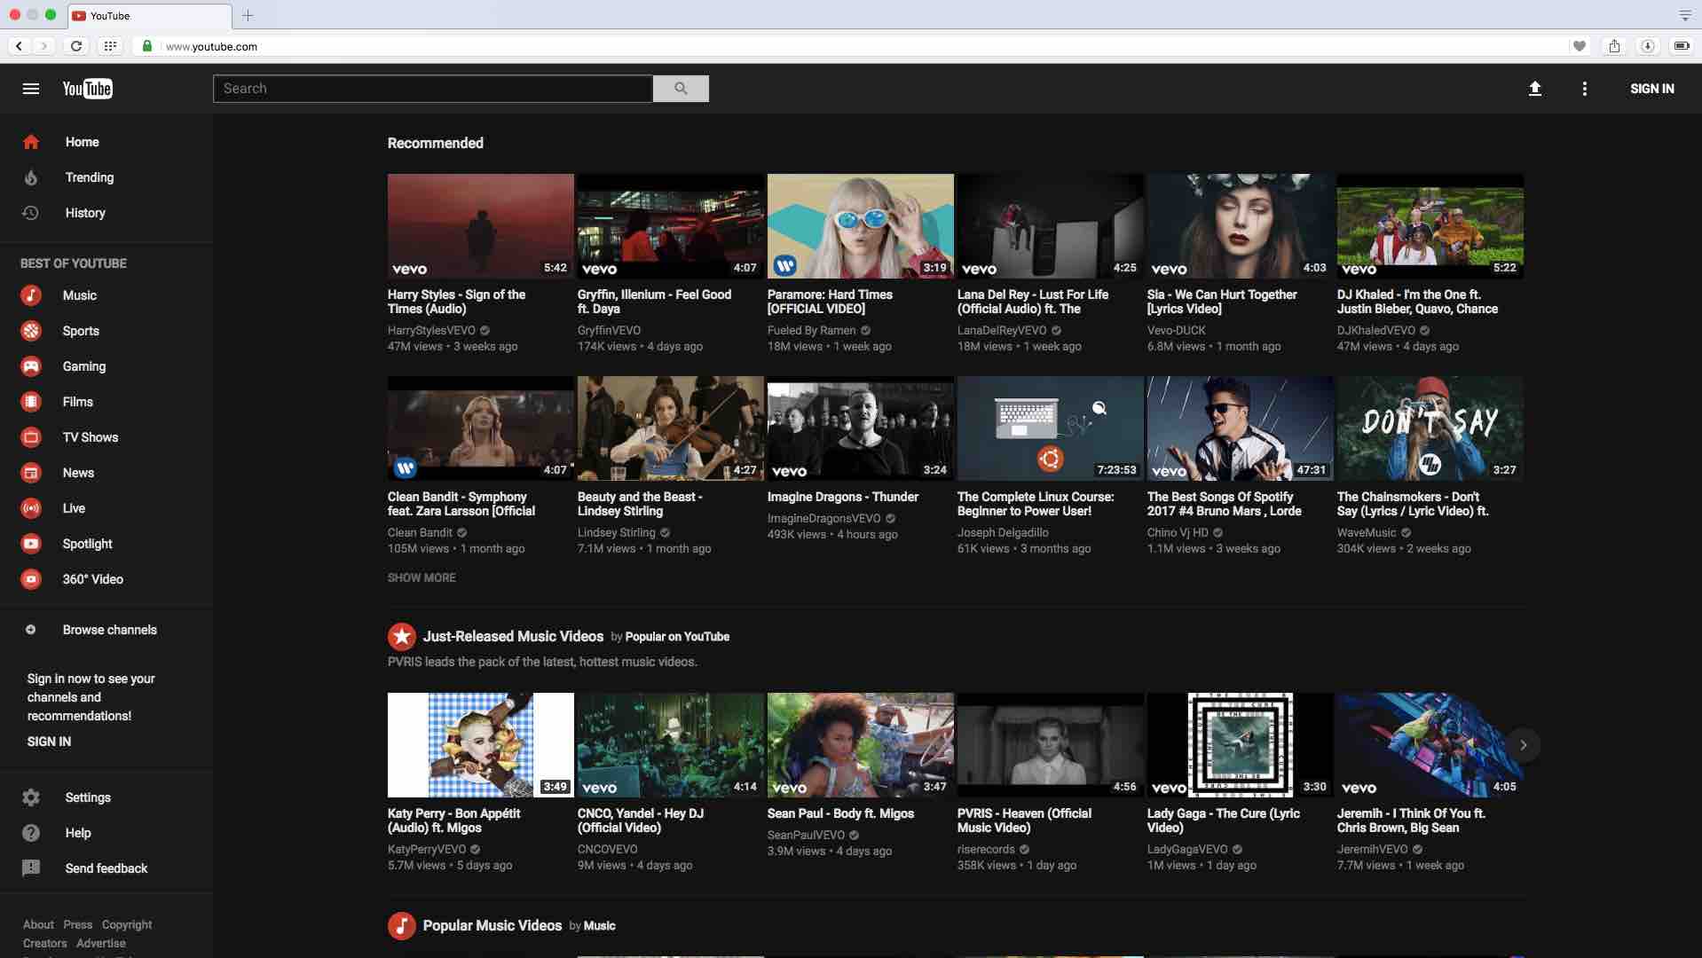Expand SHOW MORE under recommended videos
Screen dimensions: 1702x958
[x=422, y=577]
